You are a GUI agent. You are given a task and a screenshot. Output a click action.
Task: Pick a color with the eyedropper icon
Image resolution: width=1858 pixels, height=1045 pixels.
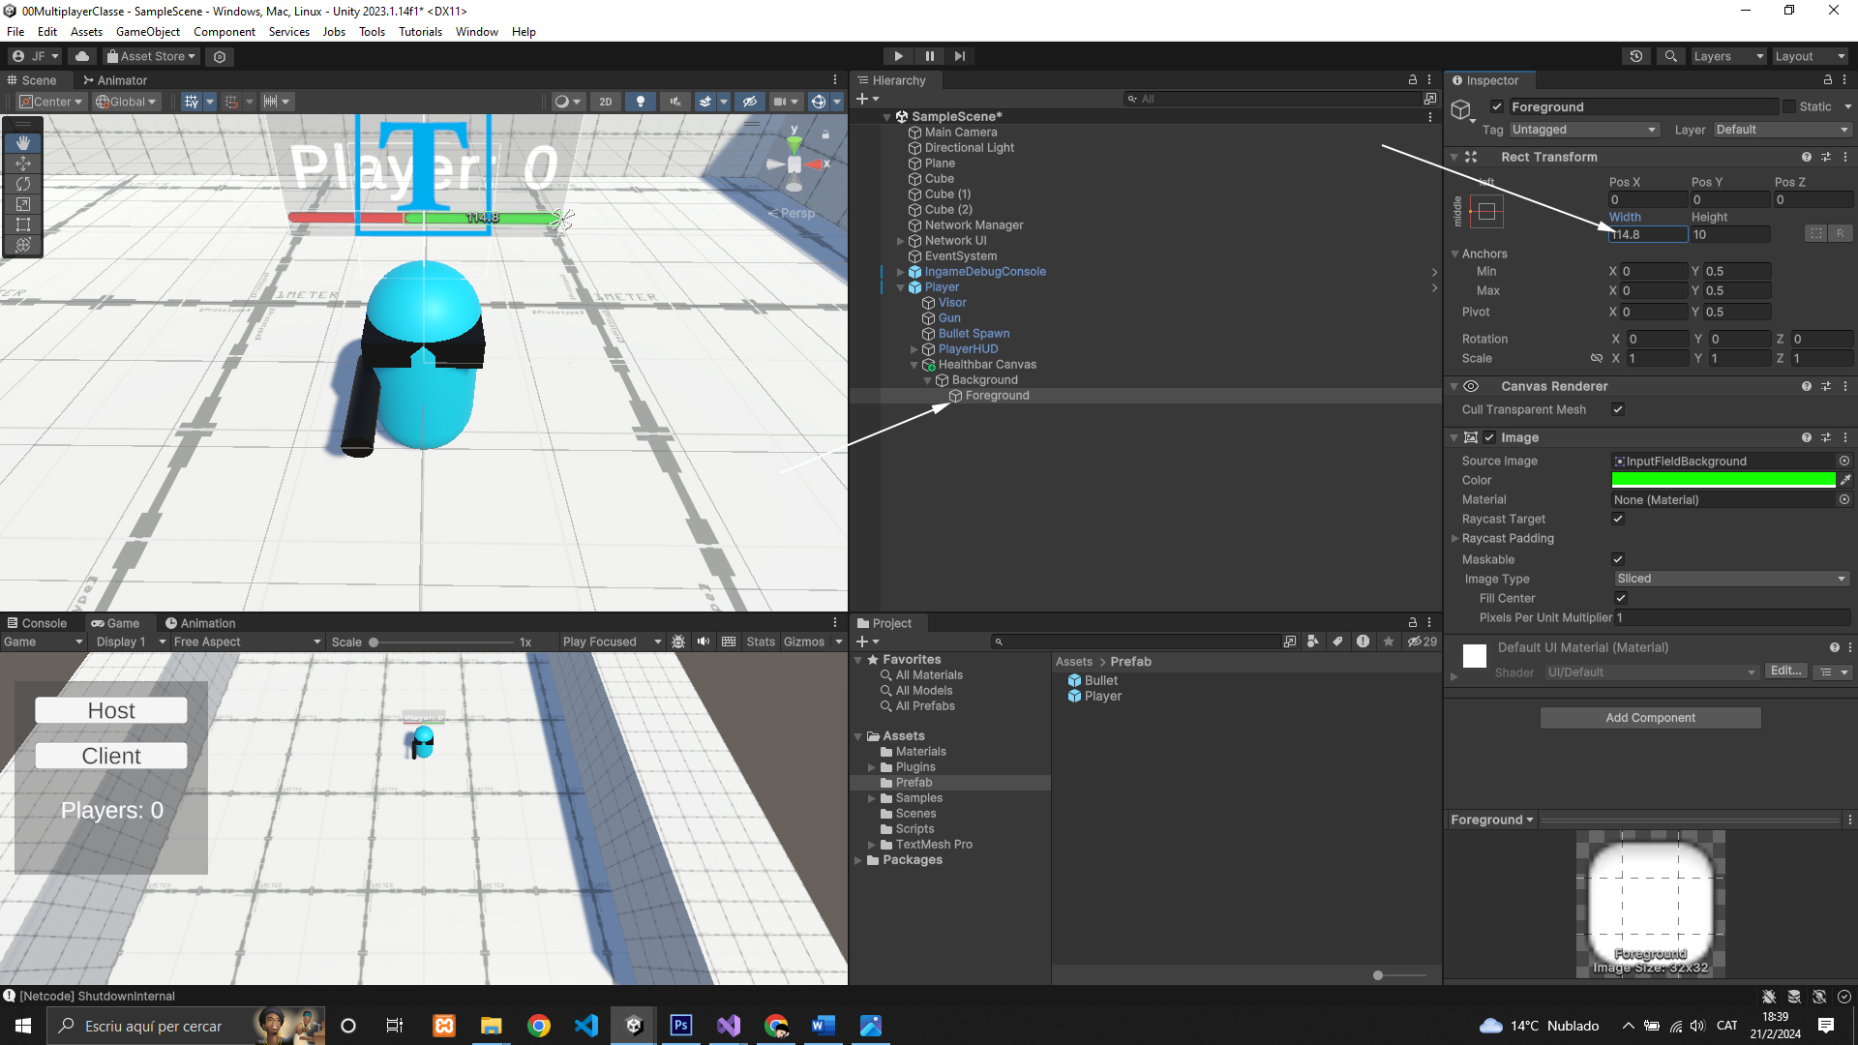tap(1845, 480)
